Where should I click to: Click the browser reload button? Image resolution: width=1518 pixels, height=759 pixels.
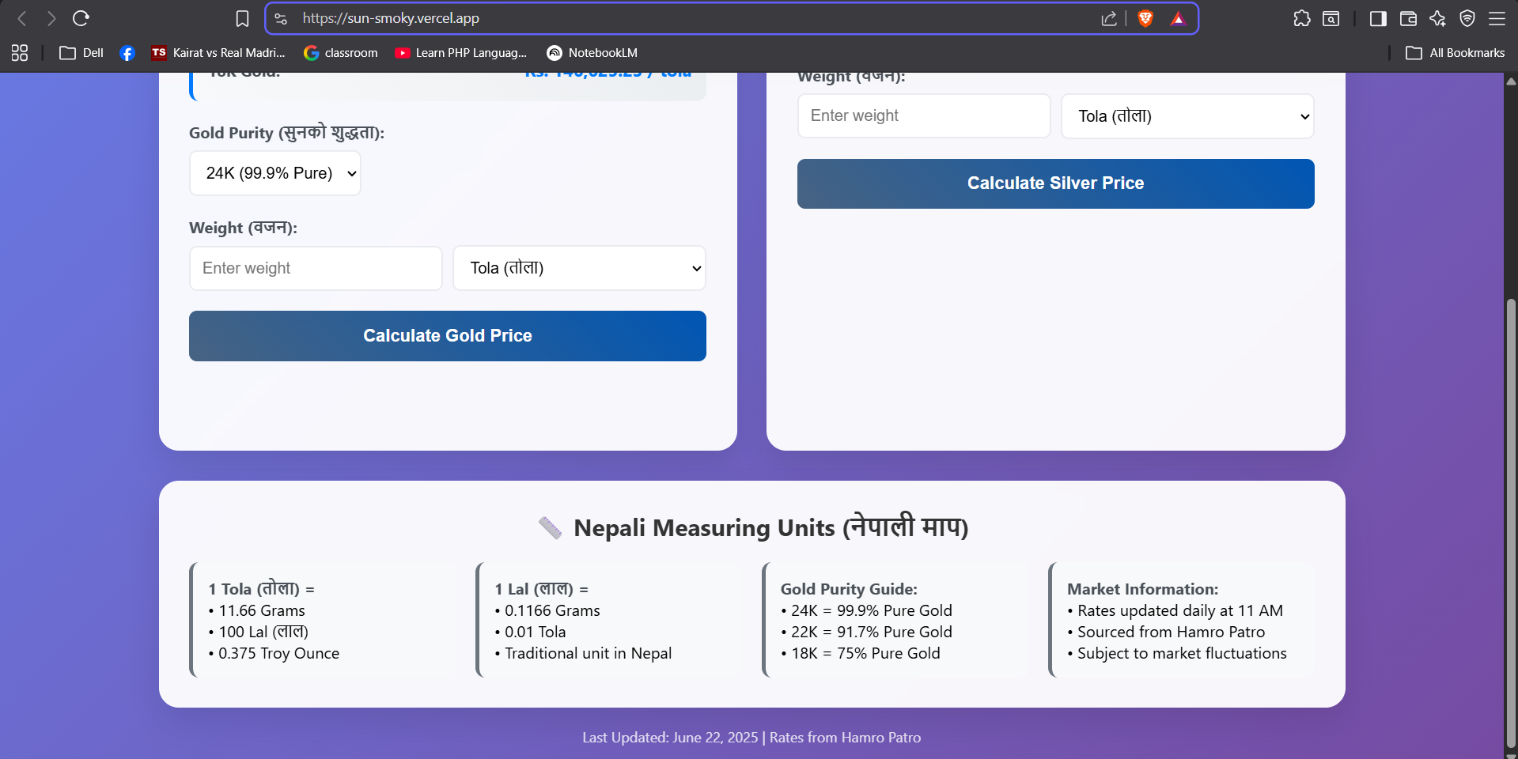[81, 18]
